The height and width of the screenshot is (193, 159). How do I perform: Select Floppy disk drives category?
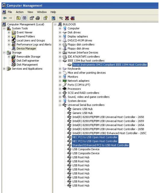(78, 49)
